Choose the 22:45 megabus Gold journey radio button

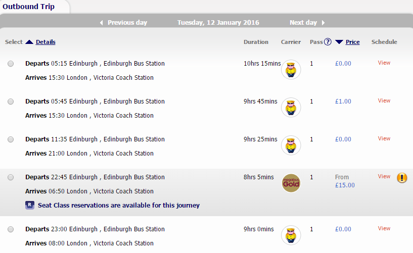[x=11, y=177]
